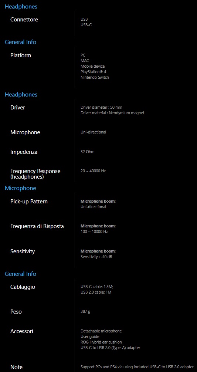Screen dimensions: 197x372
Task: Select the 32 Ohm value
Action: tap(88, 152)
